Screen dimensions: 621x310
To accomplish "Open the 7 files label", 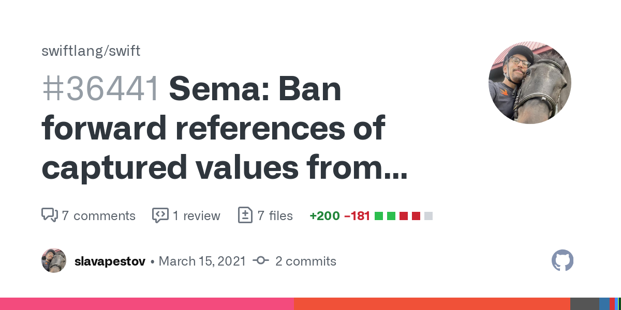I will coord(275,215).
